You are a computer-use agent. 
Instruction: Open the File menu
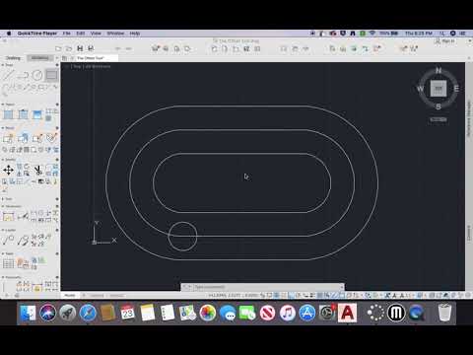click(x=67, y=34)
